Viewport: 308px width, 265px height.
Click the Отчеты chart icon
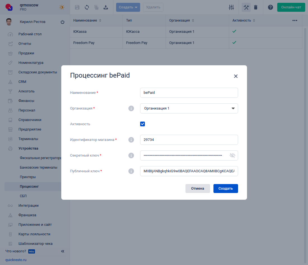10,44
